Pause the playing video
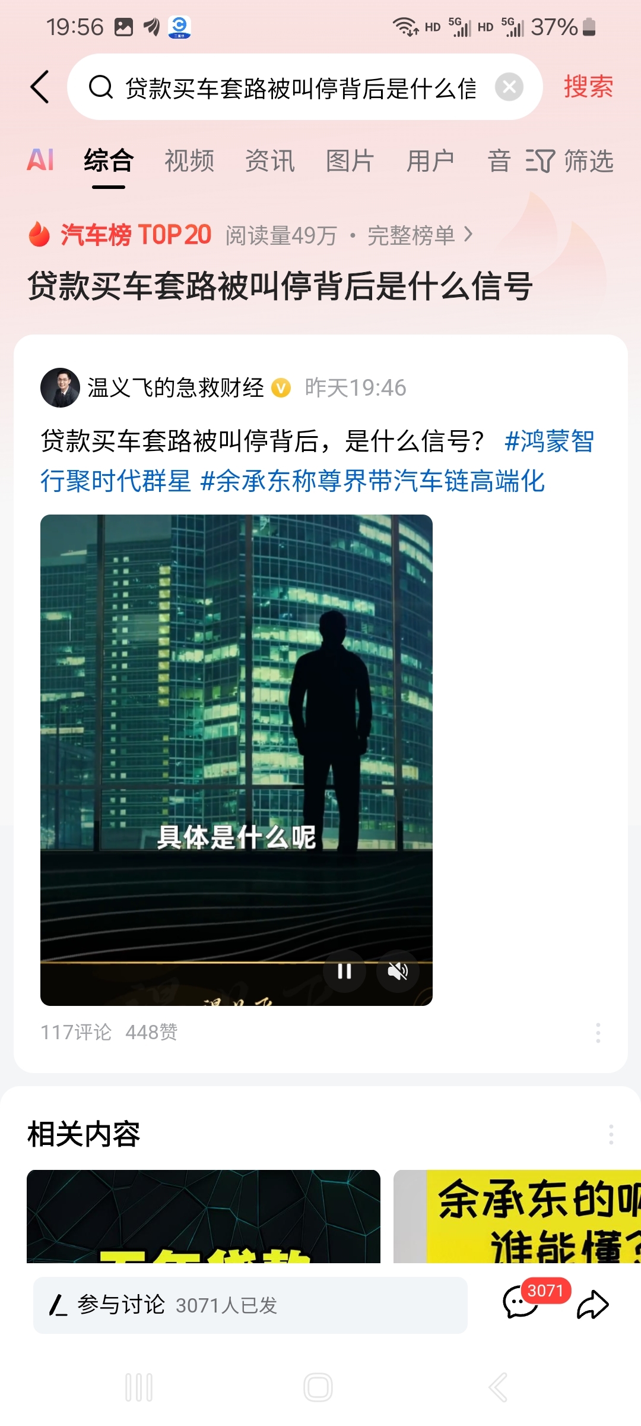Screen dimensions: 641x1426 click(x=344, y=971)
